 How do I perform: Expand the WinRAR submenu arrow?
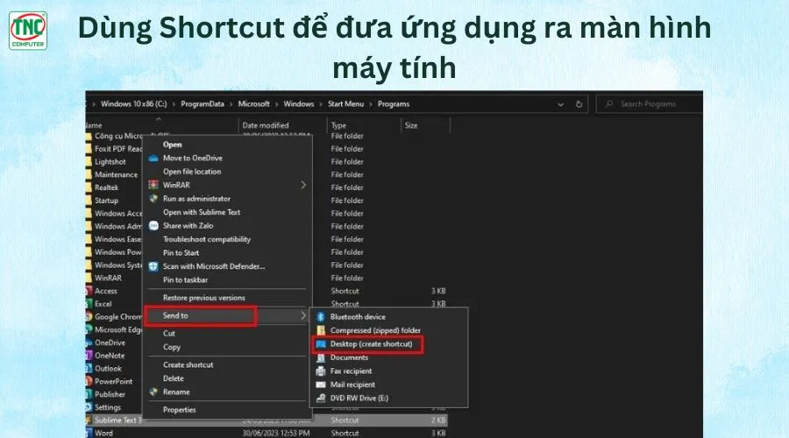[303, 185]
